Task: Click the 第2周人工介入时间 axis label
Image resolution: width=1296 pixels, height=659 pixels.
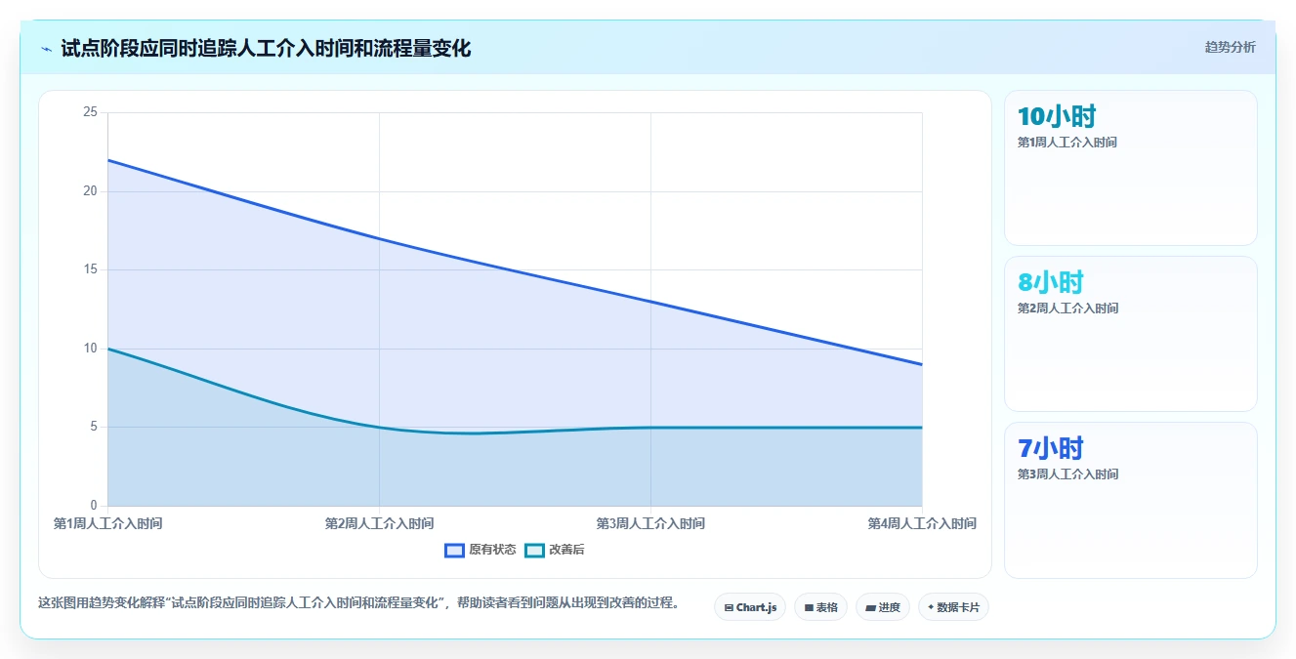Action: 379,523
